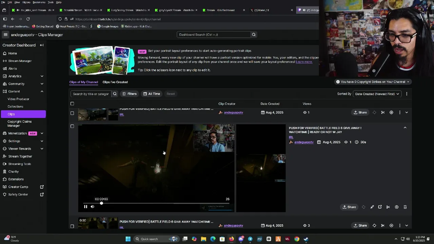This screenshot has width=434, height=244.
Task: Expand the 3-view clip row chevron
Action: point(407,225)
